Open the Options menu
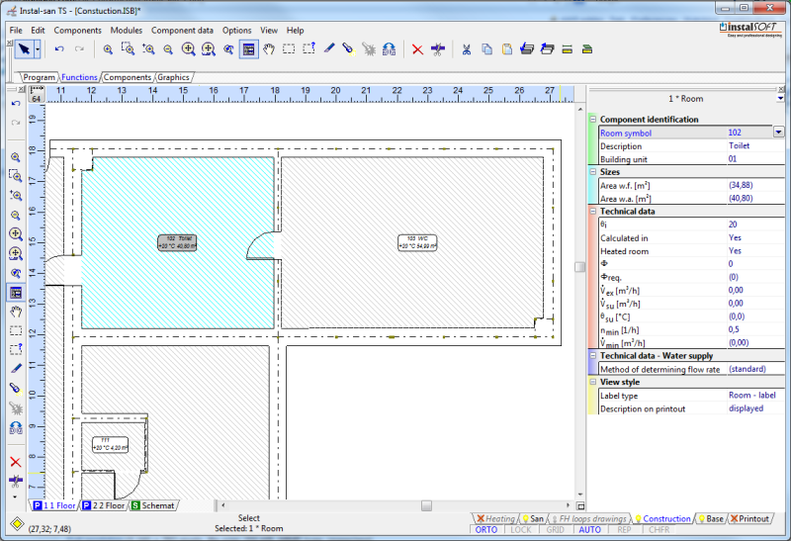791x541 pixels. (236, 31)
